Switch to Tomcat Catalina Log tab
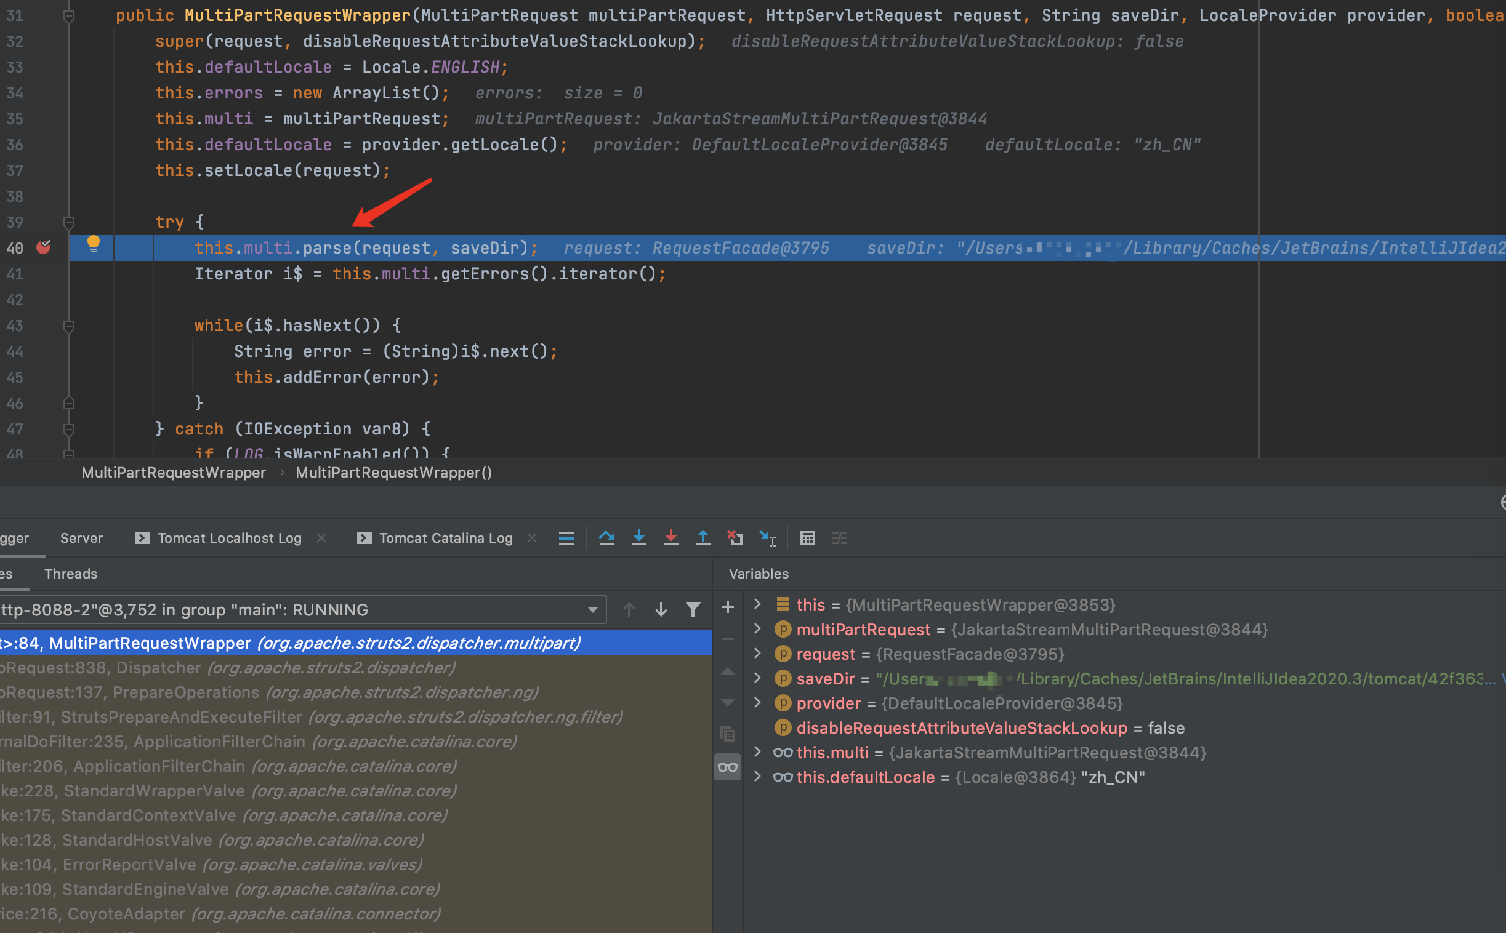This screenshot has height=933, width=1506. coord(435,538)
